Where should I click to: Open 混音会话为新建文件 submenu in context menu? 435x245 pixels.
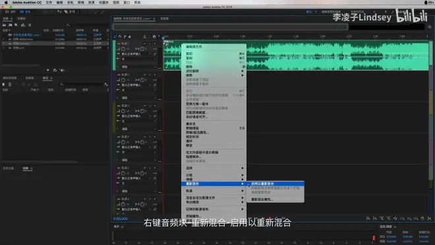tap(214, 197)
